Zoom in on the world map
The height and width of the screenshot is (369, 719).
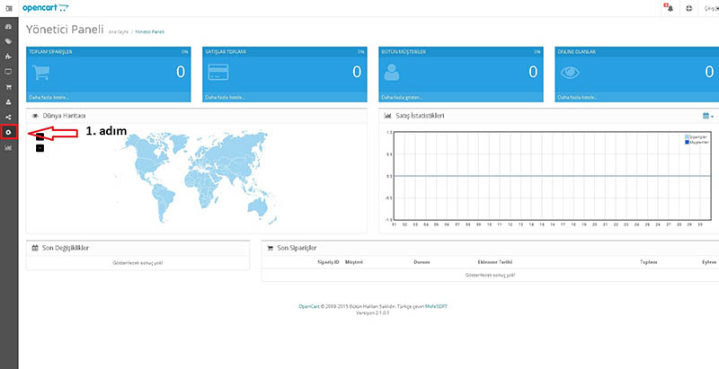40,136
